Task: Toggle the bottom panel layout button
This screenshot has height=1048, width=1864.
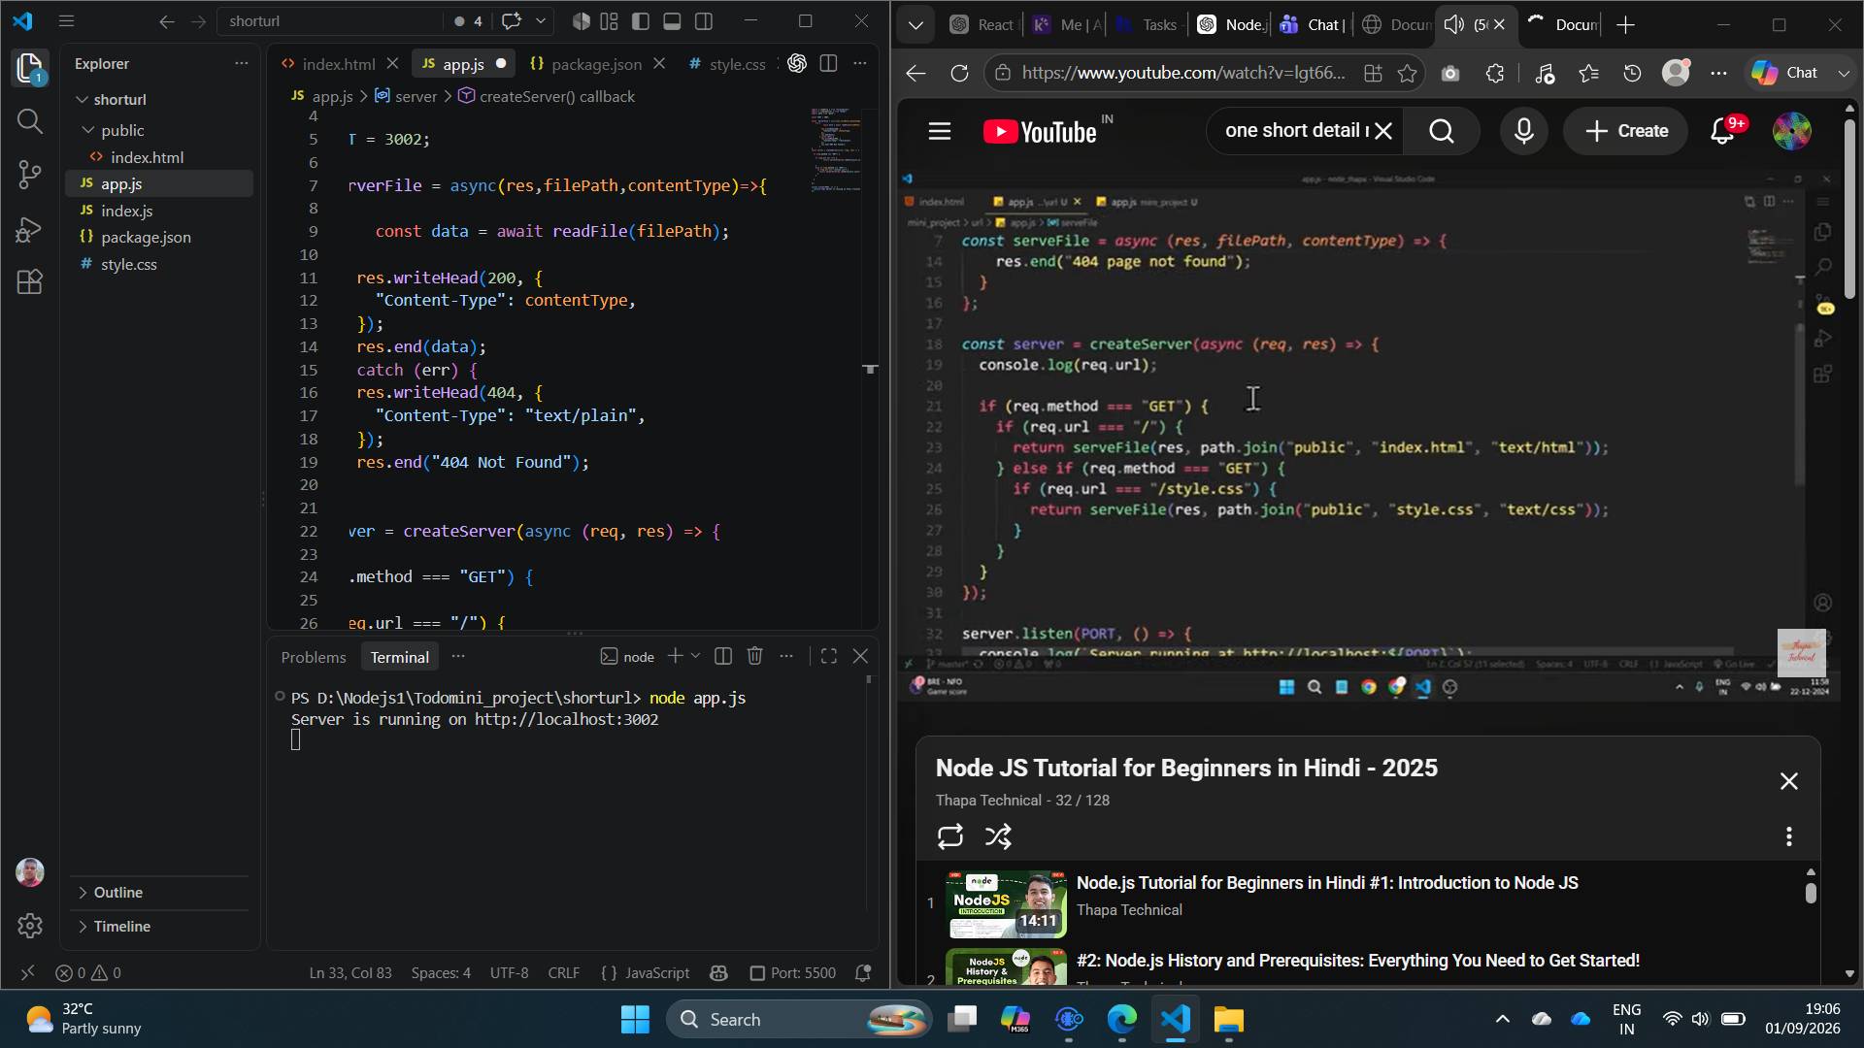Action: click(x=672, y=21)
